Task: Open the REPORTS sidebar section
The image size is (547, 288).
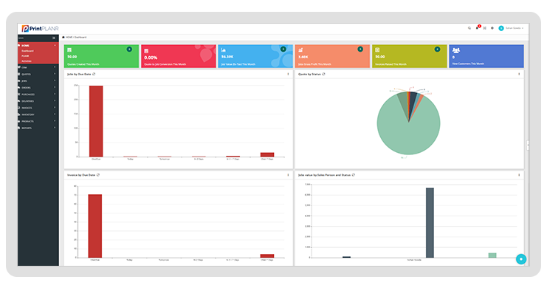Action: tap(38, 128)
